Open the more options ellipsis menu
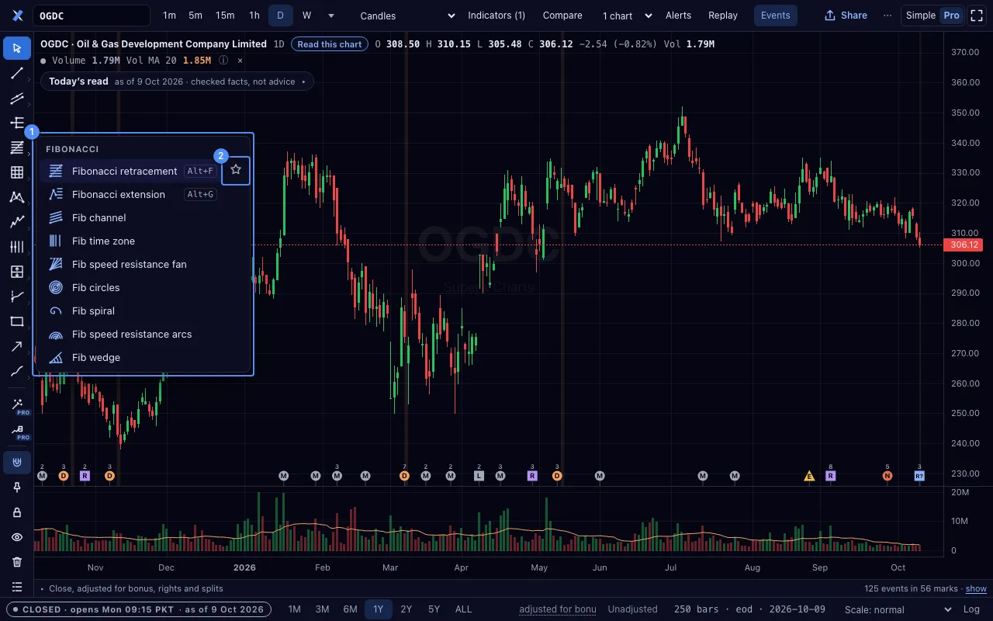This screenshot has height=621, width=993. 887,16
